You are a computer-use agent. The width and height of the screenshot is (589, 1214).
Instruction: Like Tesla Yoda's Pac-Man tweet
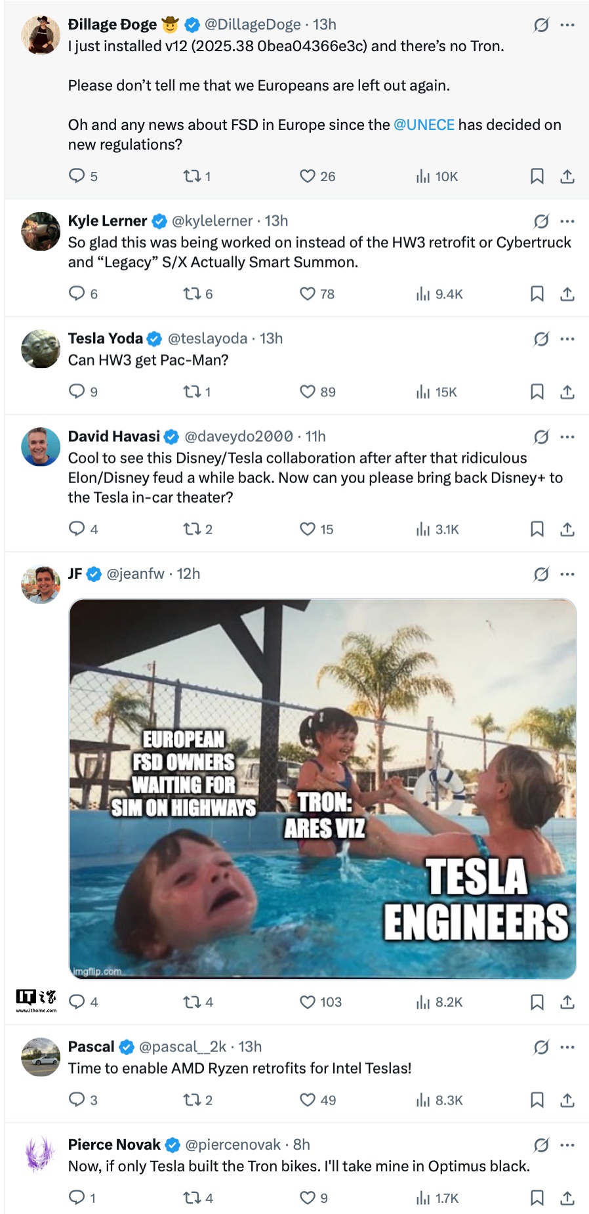308,392
